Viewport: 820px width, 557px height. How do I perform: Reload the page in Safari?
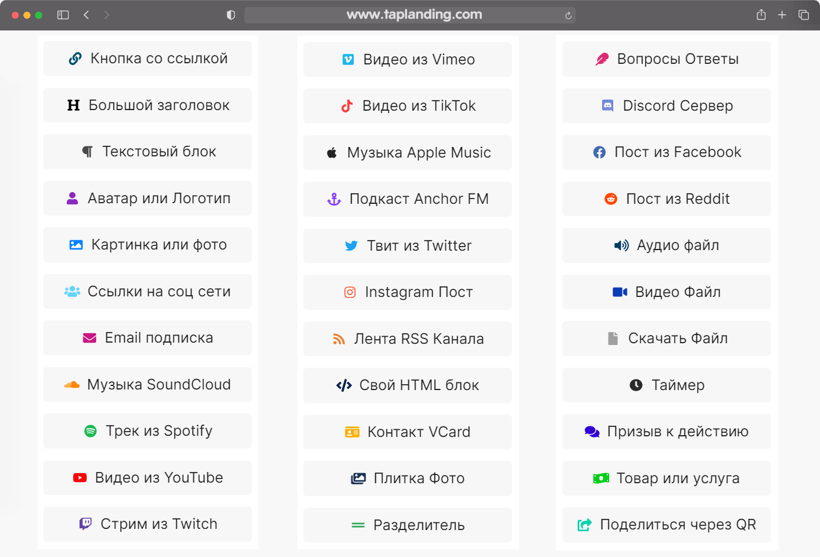click(568, 16)
